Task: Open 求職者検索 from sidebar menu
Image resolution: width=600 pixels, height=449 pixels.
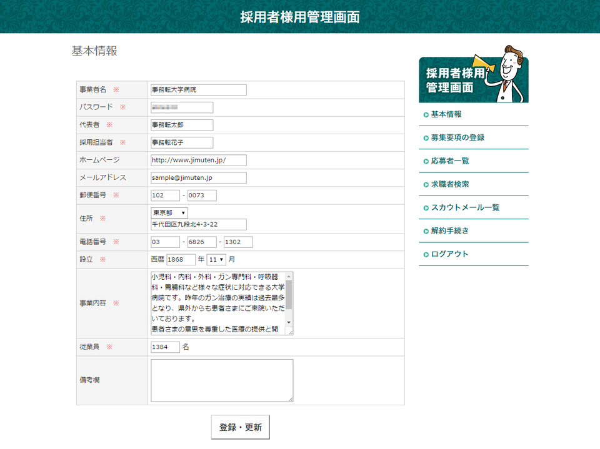Action: click(x=450, y=184)
